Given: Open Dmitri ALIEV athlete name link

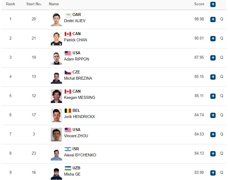Looking at the screenshot, I should point(75,21).
